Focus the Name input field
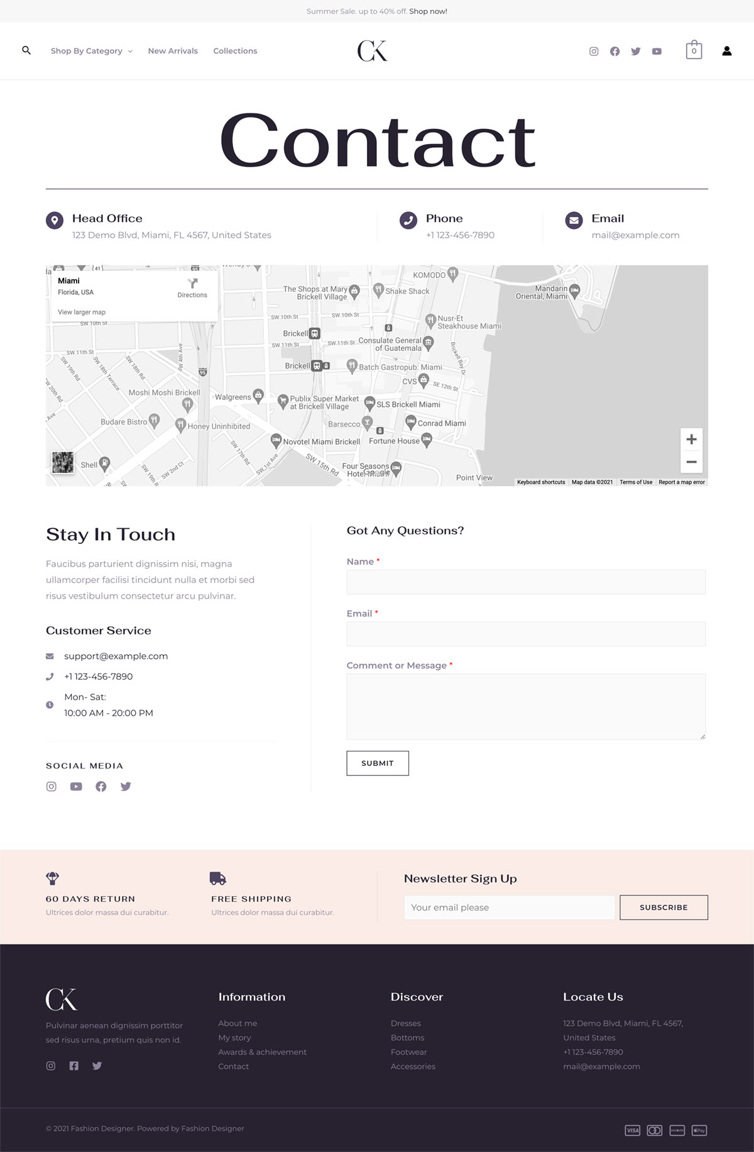The height and width of the screenshot is (1152, 754). (x=526, y=582)
